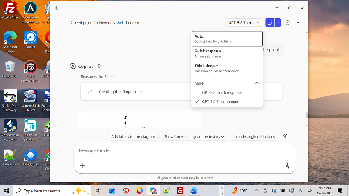349x196 pixels.
Task: Toggle the Copilot sidebar panel icon
Action: point(57,8)
